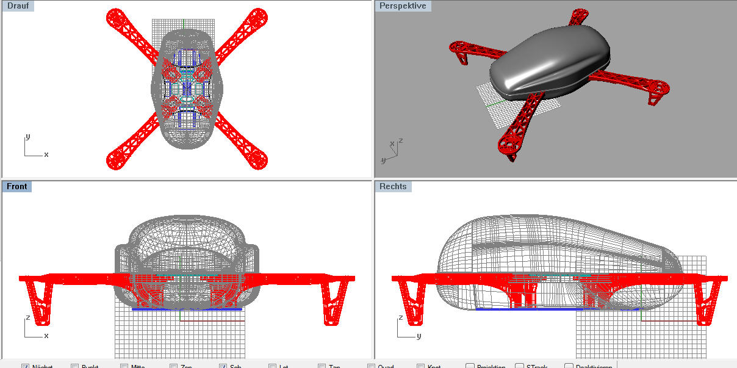
Task: Enable the STrack option
Action: tap(520, 366)
